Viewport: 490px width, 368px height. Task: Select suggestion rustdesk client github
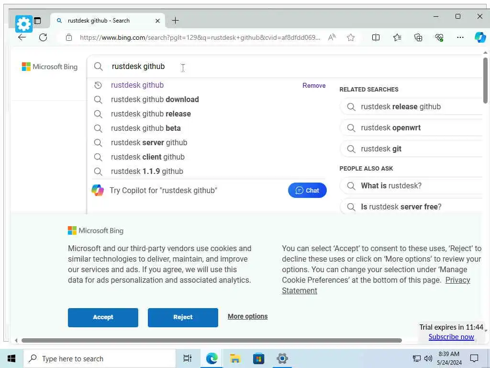coord(210,157)
